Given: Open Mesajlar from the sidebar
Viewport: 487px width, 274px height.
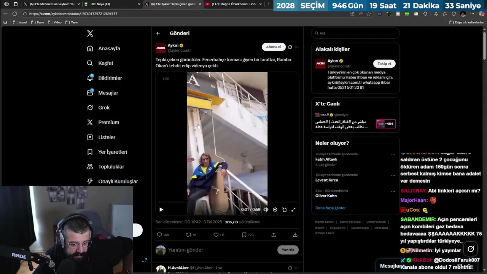Looking at the screenshot, I should (103, 93).
